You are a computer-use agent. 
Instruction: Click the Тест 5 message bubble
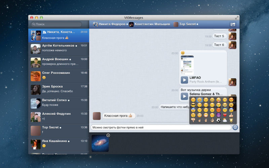pos(220,36)
